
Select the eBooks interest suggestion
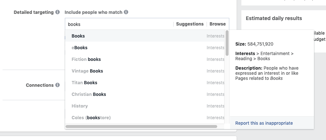pyautogui.click(x=145, y=47)
